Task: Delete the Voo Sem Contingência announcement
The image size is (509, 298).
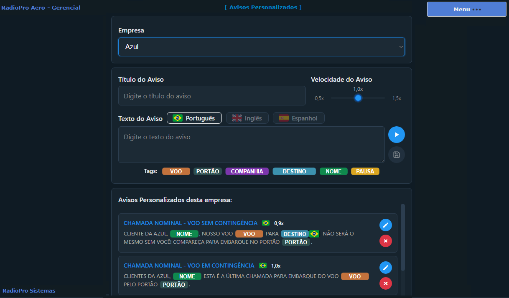Action: point(385,241)
